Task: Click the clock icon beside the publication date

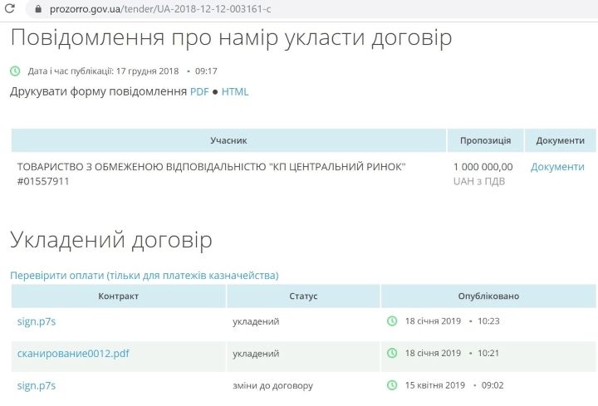Action: click(x=15, y=71)
